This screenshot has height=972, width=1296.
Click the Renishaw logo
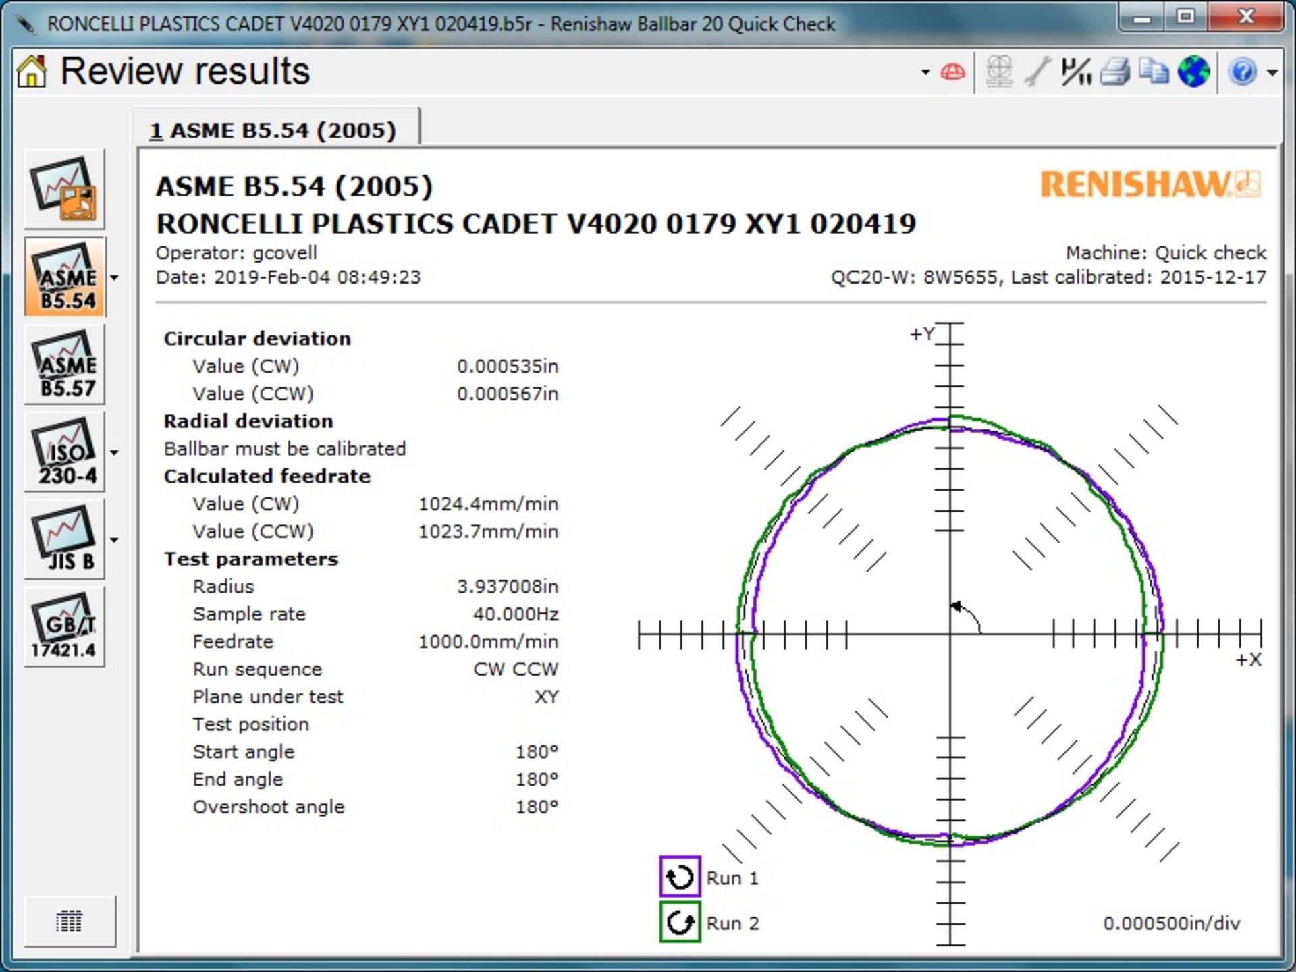click(x=1150, y=184)
